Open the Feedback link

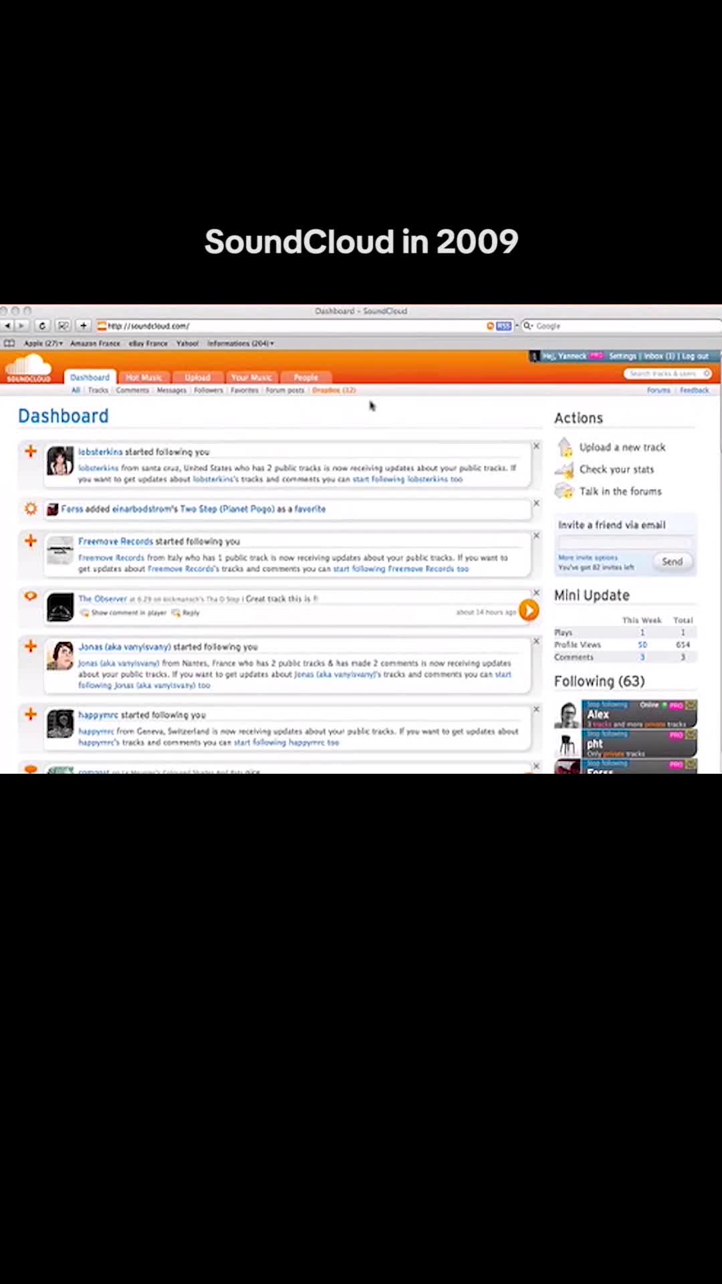point(695,390)
